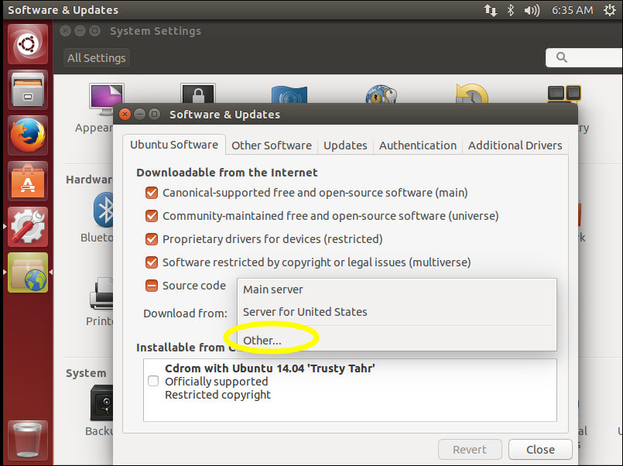This screenshot has height=466, width=623.
Task: Toggle multiverse software checkbox
Action: tap(152, 262)
